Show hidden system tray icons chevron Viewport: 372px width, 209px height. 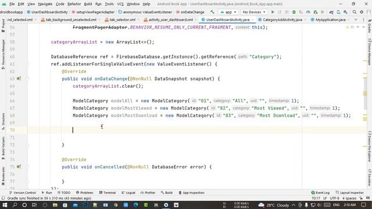[294, 205]
